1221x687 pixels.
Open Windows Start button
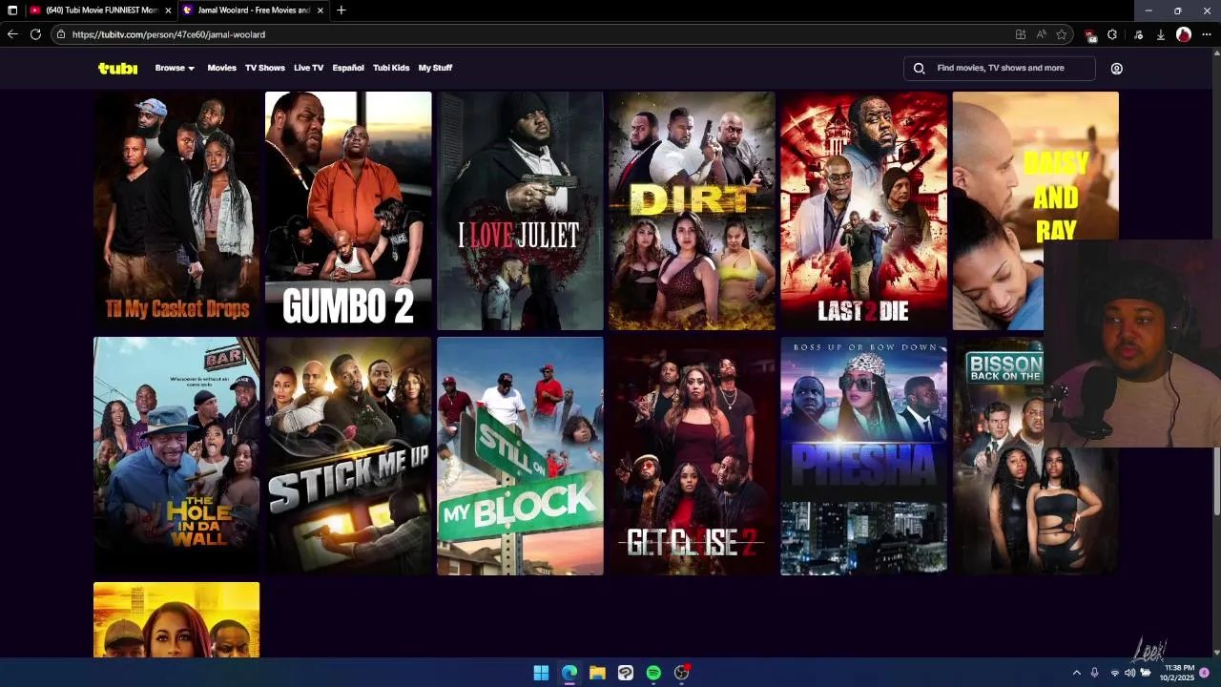(541, 673)
